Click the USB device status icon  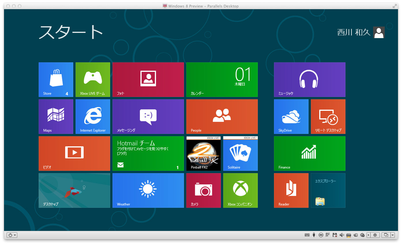pos(314,235)
